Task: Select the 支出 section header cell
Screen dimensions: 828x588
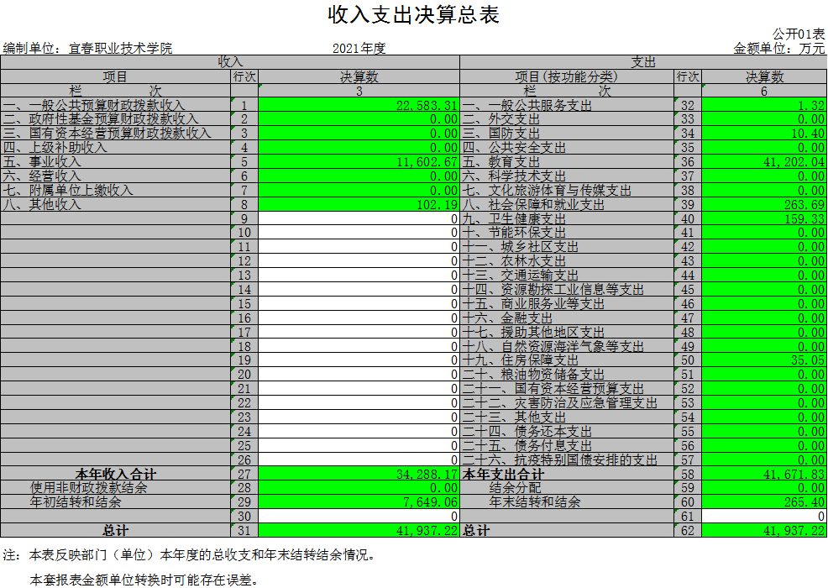Action: click(x=643, y=62)
